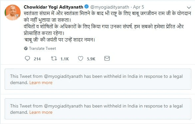195x124 pixels.
Task: Click the blue verified badge
Action: (x=87, y=7)
